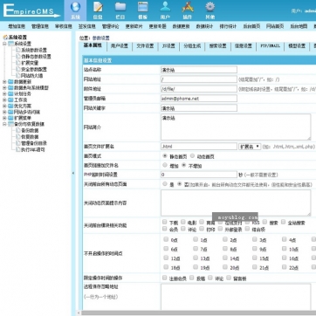This screenshot has height=316, width=316.
Task: Open the 增加信息 link in the shortcut bar
Action: [17, 26]
